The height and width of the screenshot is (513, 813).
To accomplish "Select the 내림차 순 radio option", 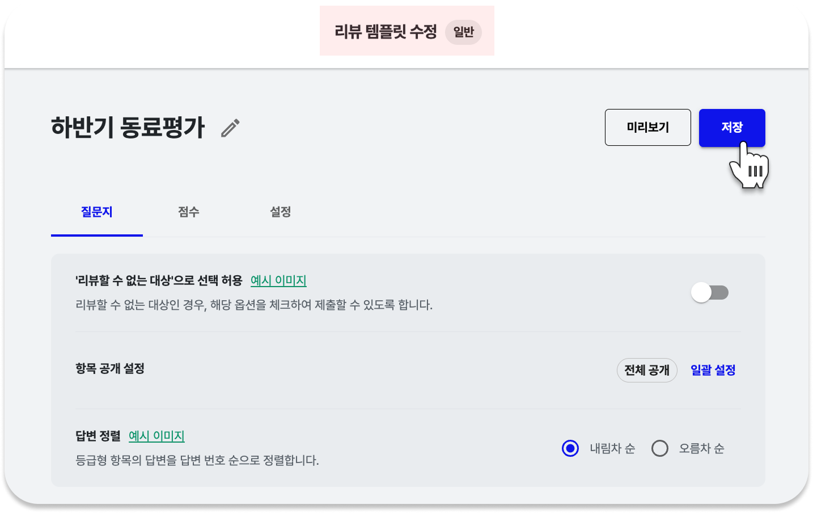I will point(570,448).
